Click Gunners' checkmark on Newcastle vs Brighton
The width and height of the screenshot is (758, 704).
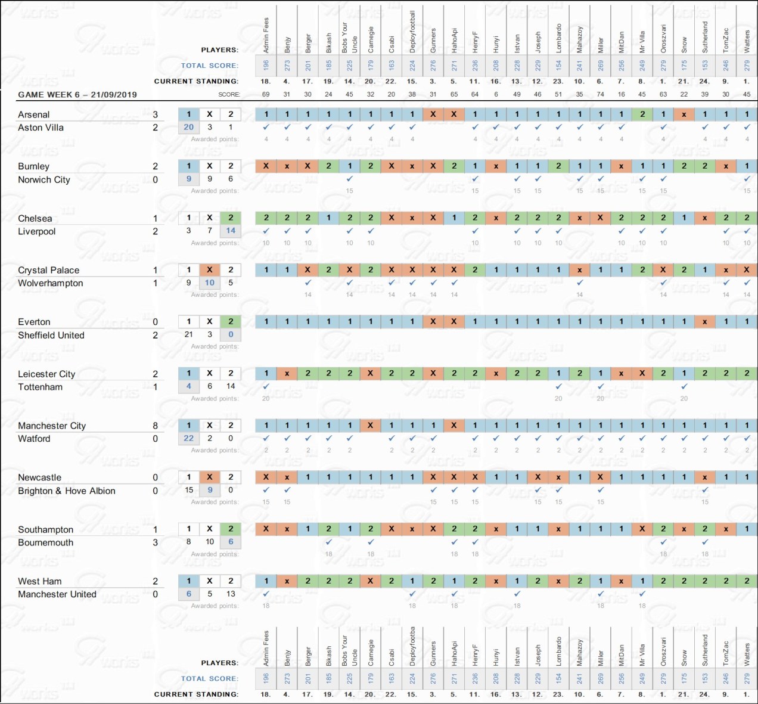[x=433, y=490]
